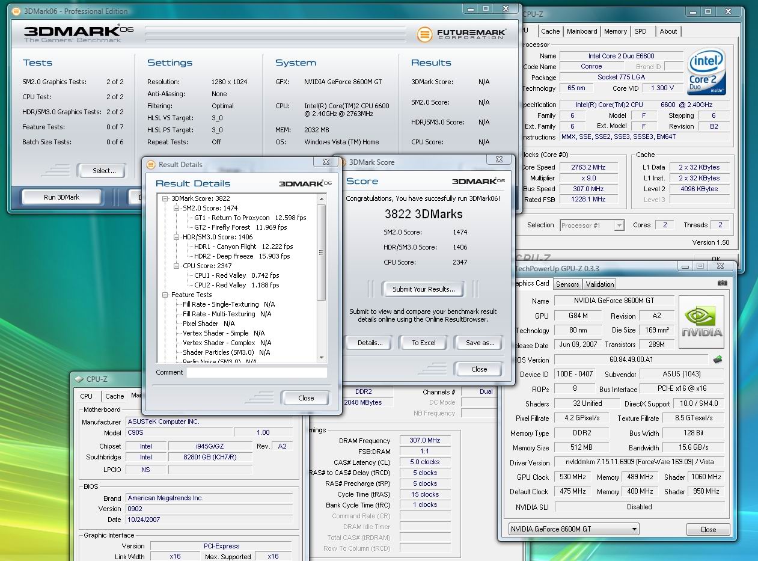Switch to the Sensors tab in GPU-Z
This screenshot has height=561, width=758.
(x=567, y=284)
